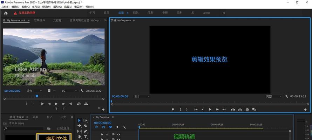Open timeline display settings wrench
312x140 pixels.
(124, 127)
